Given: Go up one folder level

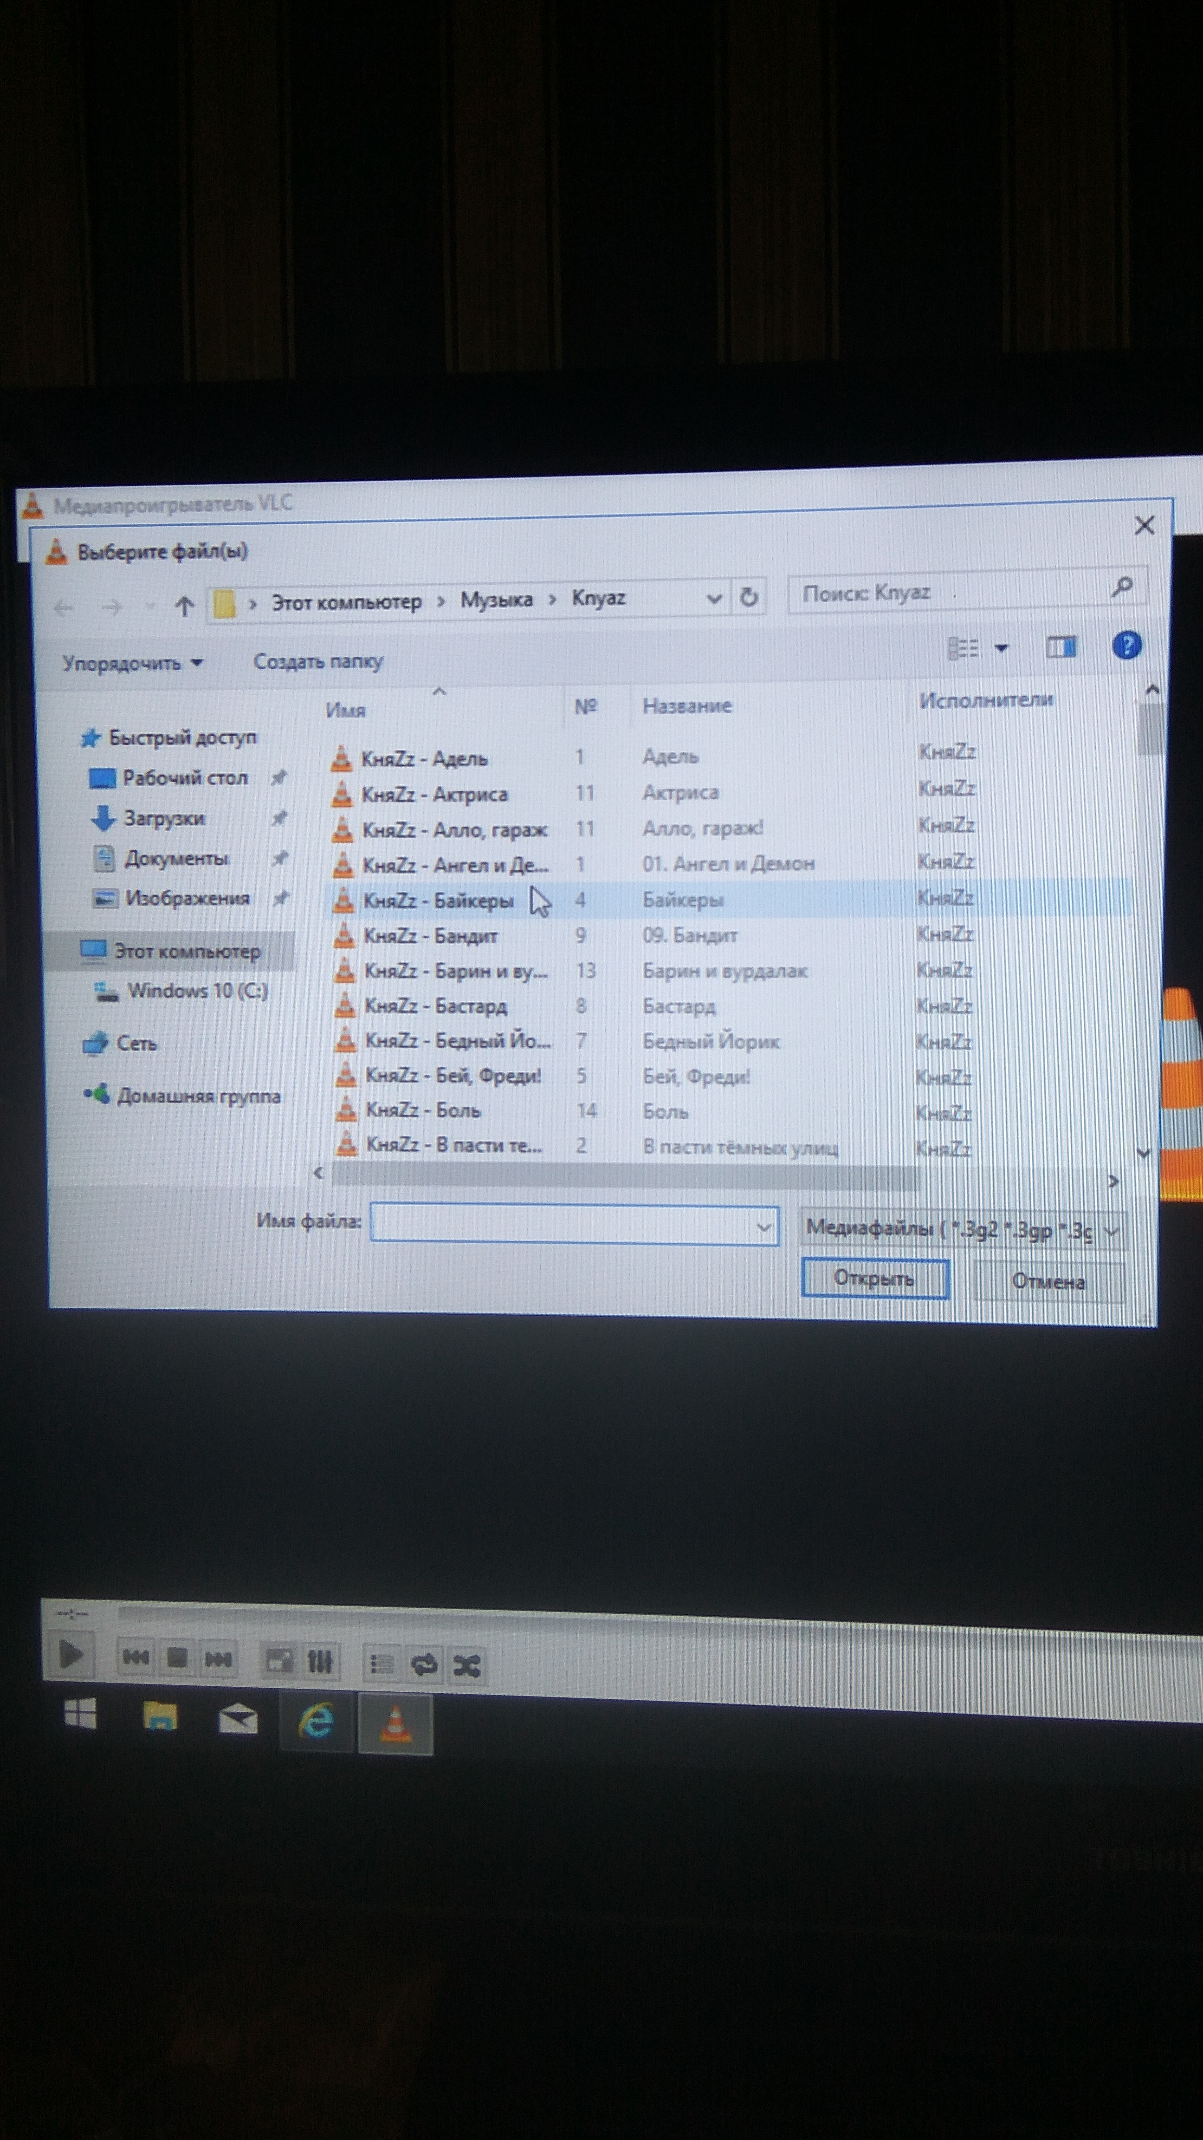Looking at the screenshot, I should coord(184,607).
